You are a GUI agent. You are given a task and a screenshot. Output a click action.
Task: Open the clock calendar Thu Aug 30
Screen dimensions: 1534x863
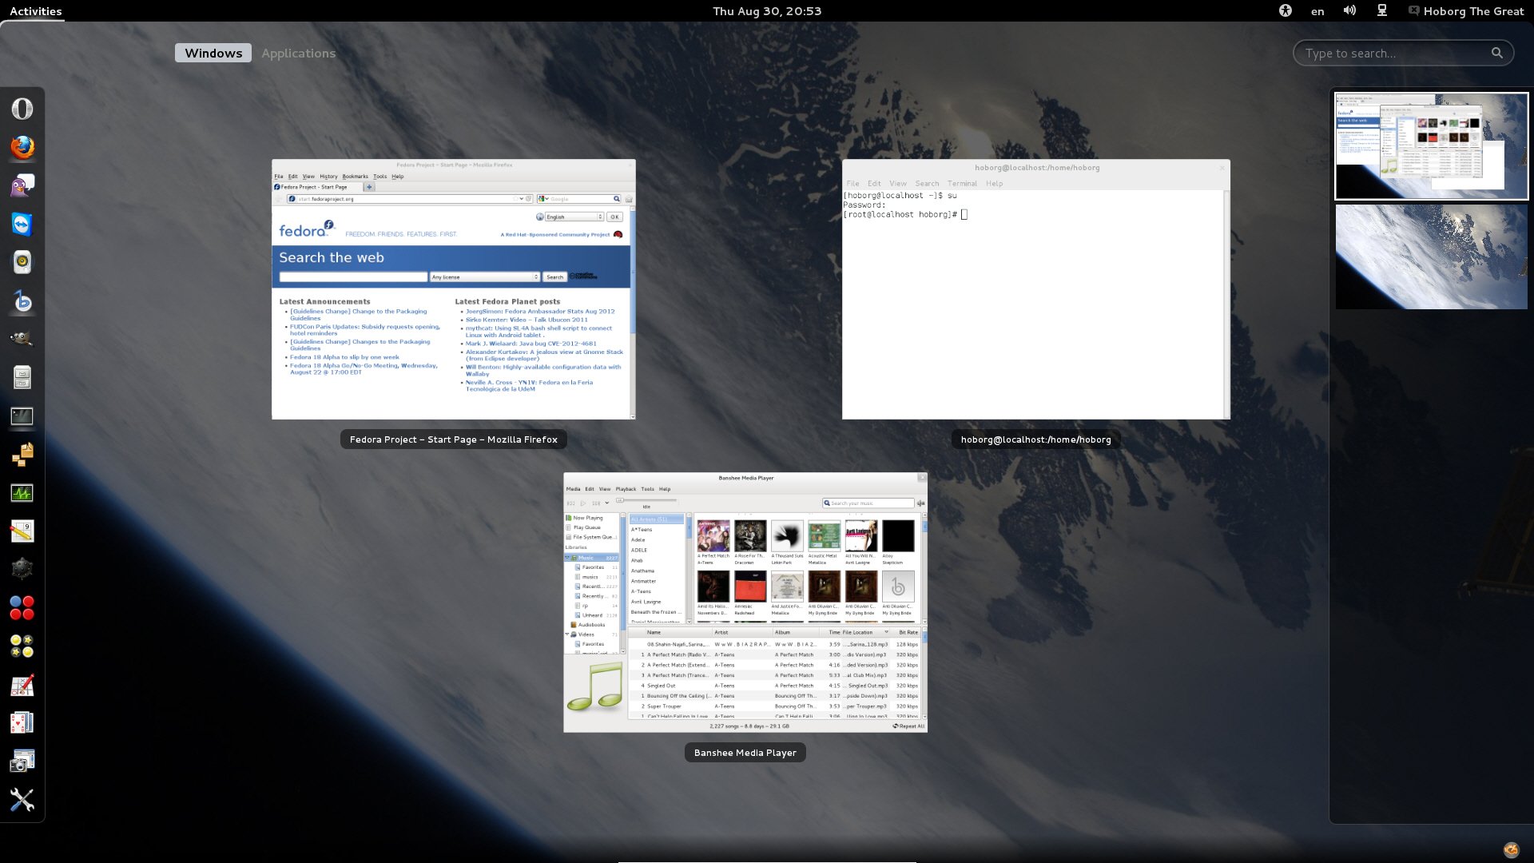767,11
